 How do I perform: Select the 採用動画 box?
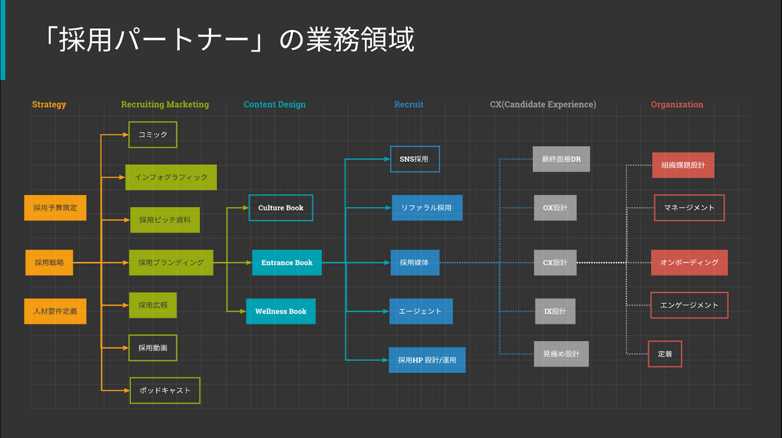coord(153,348)
